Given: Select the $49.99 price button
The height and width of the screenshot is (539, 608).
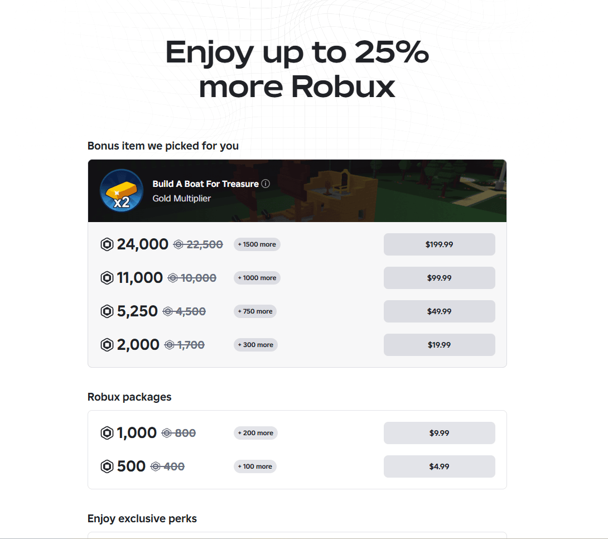Looking at the screenshot, I should [439, 311].
